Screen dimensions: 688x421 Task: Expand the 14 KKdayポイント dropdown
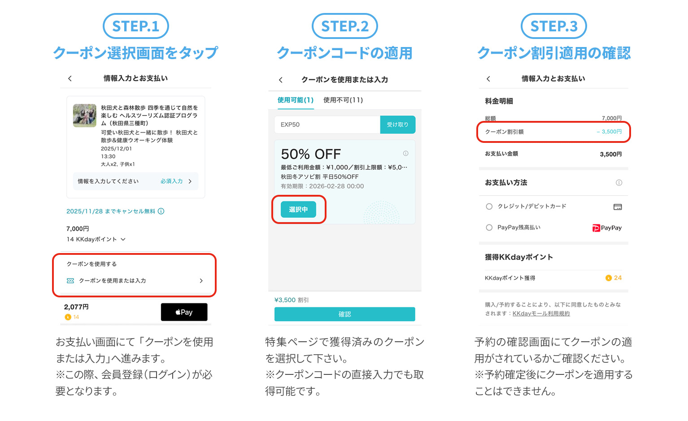[x=123, y=239]
